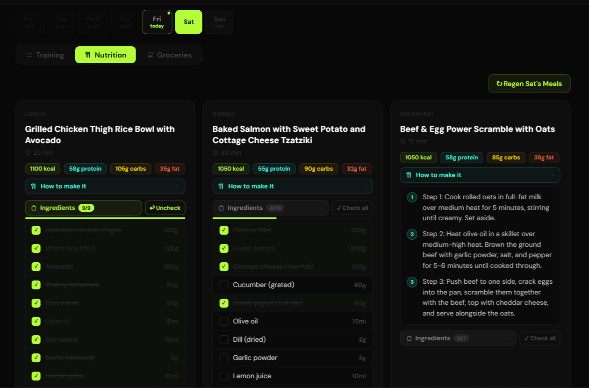Screen dimensions: 589x388
Task: Expand Breakfast Ingredients 0/7 list
Action: pyautogui.click(x=458, y=338)
